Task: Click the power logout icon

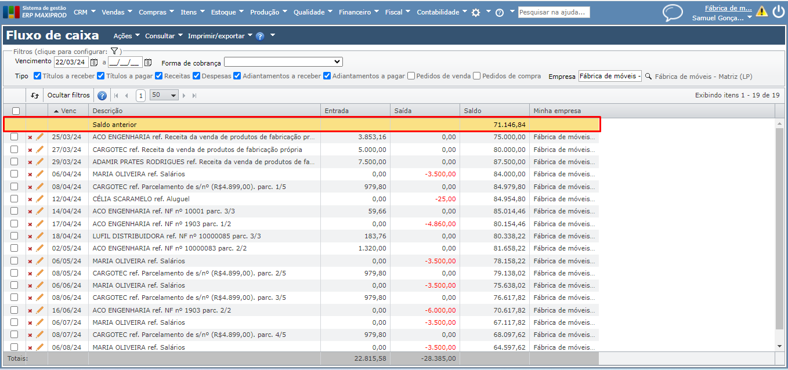Action: coord(778,12)
